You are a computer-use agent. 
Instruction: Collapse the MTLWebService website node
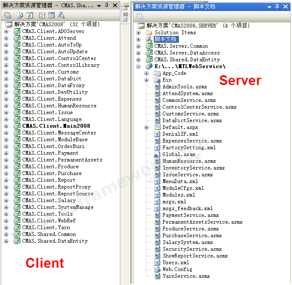(x=139, y=66)
